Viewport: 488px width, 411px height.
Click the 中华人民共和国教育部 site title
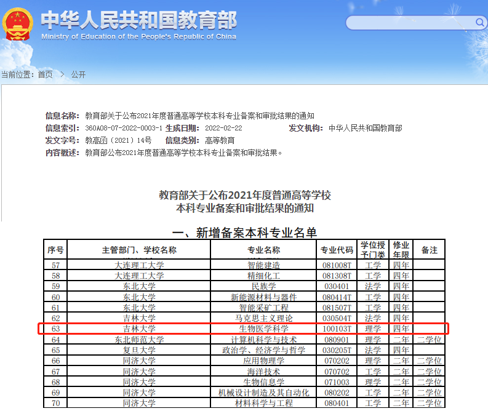point(139,20)
